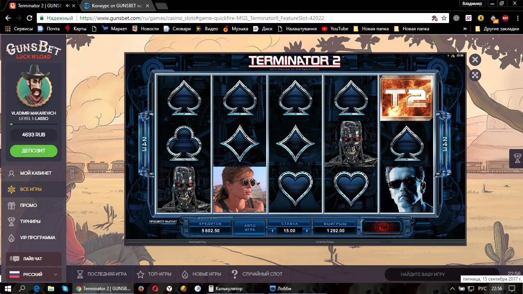This screenshot has height=294, width=523.
Task: Open the Музыка bookmark
Action: (x=236, y=29)
